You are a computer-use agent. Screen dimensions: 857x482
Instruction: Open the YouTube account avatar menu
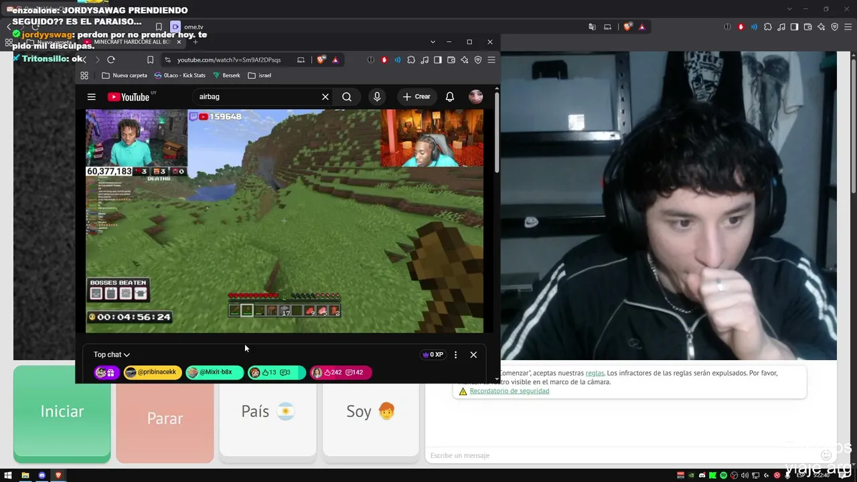point(476,97)
